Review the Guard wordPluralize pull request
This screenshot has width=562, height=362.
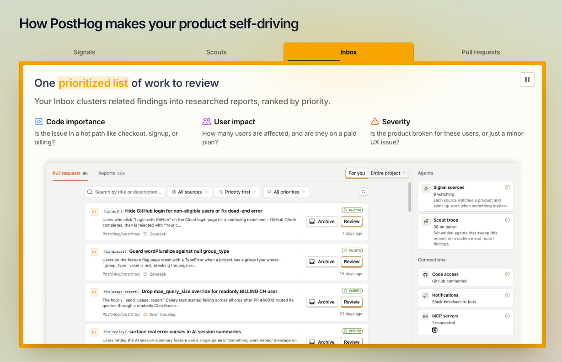tap(352, 261)
